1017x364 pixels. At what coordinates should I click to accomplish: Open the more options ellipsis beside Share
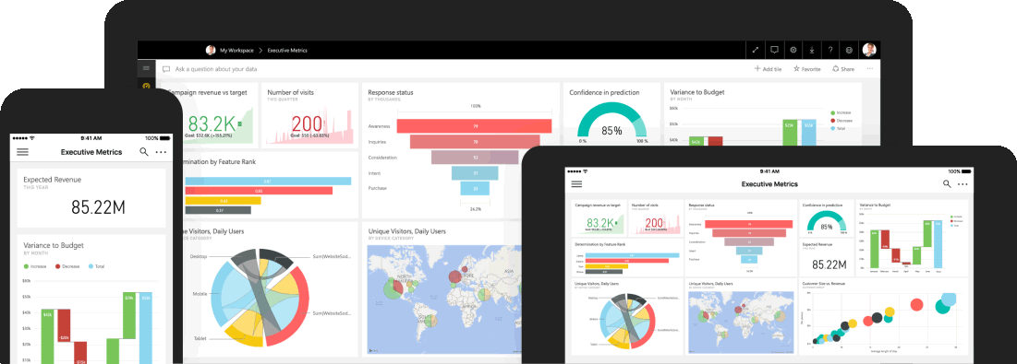click(870, 68)
